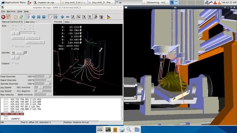Switch to the Y front view

click(90, 17)
